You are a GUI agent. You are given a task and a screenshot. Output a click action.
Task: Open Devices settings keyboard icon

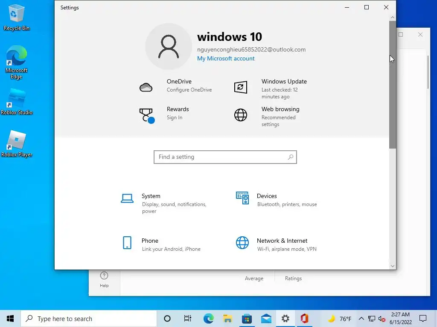pyautogui.click(x=242, y=198)
